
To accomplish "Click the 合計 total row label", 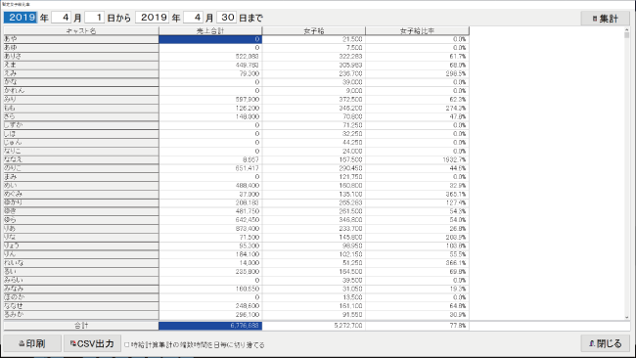I will (x=81, y=326).
